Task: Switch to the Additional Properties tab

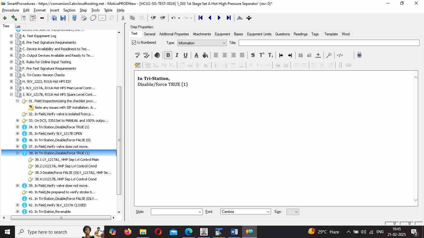Action: pyautogui.click(x=174, y=34)
